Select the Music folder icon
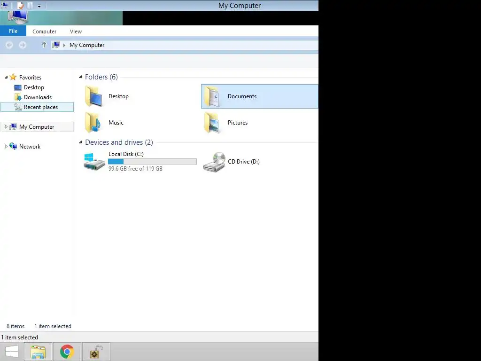This screenshot has width=481, height=361. click(93, 123)
